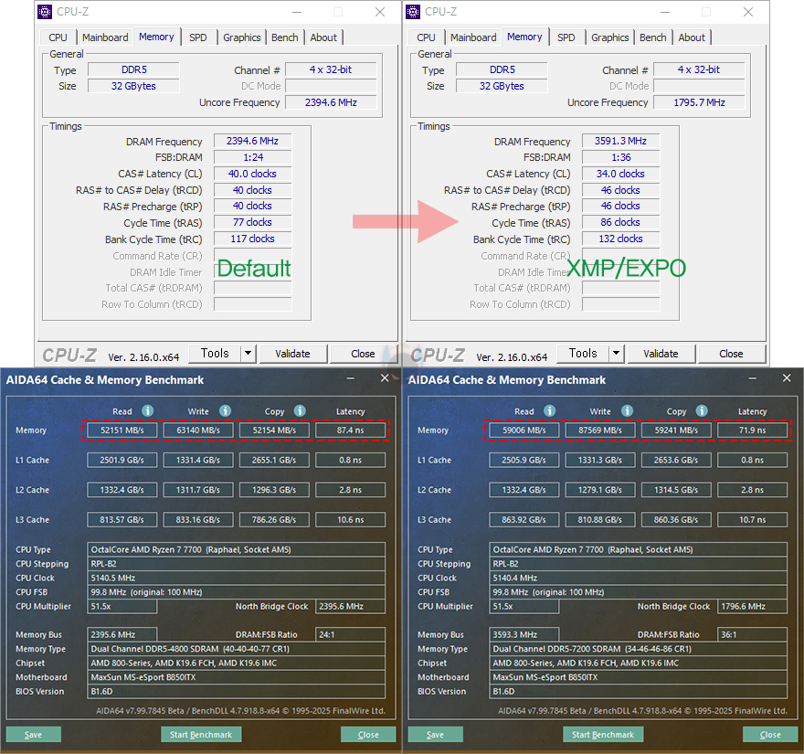Click the 117 clocks Bank Cycle Time value

click(x=252, y=239)
